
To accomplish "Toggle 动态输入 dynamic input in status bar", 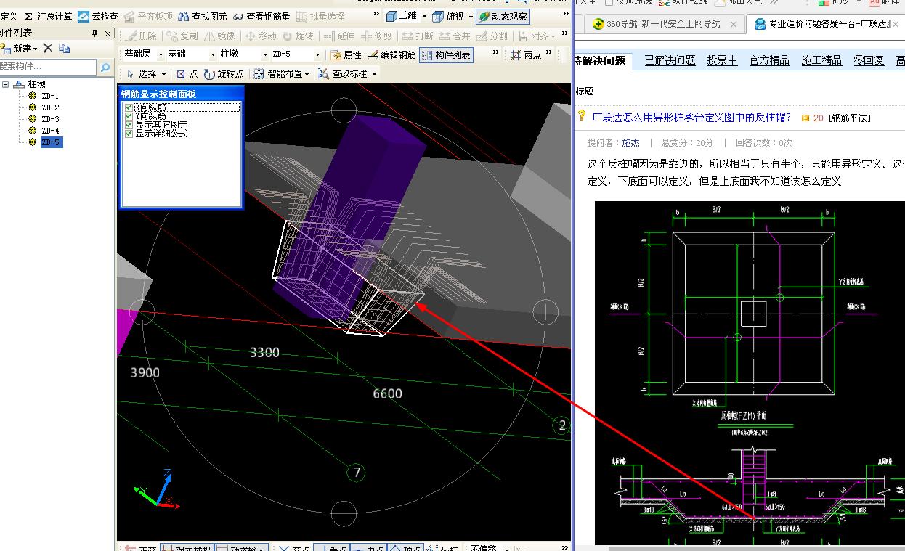I will pos(242,549).
